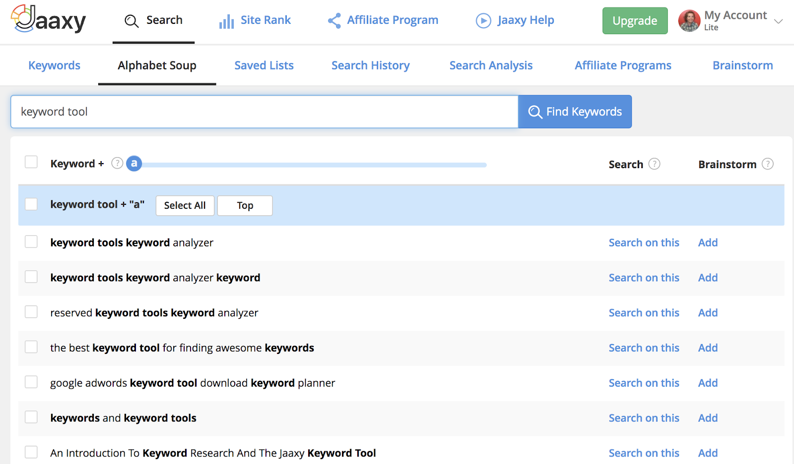Screen dimensions: 794x464
Task: Click the 'keyword tools keyword analyzer' keyword text
Action: pyautogui.click(x=132, y=243)
